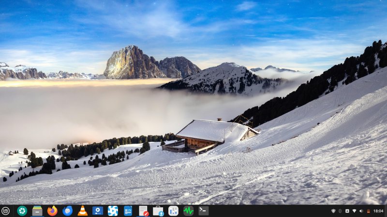
Task: Open the Wi-Fi network applet
Action: click(354, 211)
